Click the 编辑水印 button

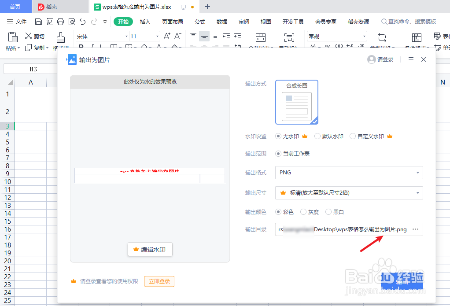tap(150, 249)
